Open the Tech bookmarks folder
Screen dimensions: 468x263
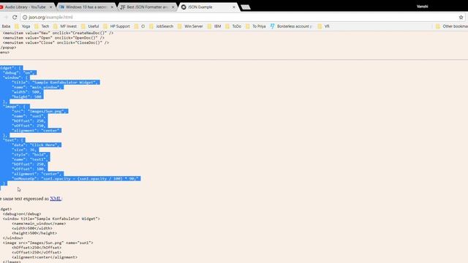click(42, 26)
